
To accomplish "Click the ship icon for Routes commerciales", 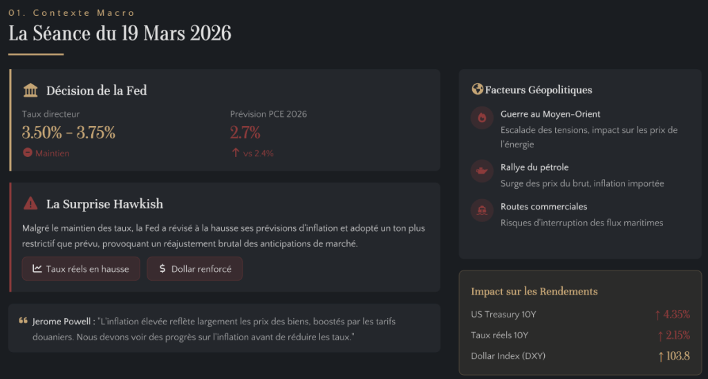I will 481,210.
